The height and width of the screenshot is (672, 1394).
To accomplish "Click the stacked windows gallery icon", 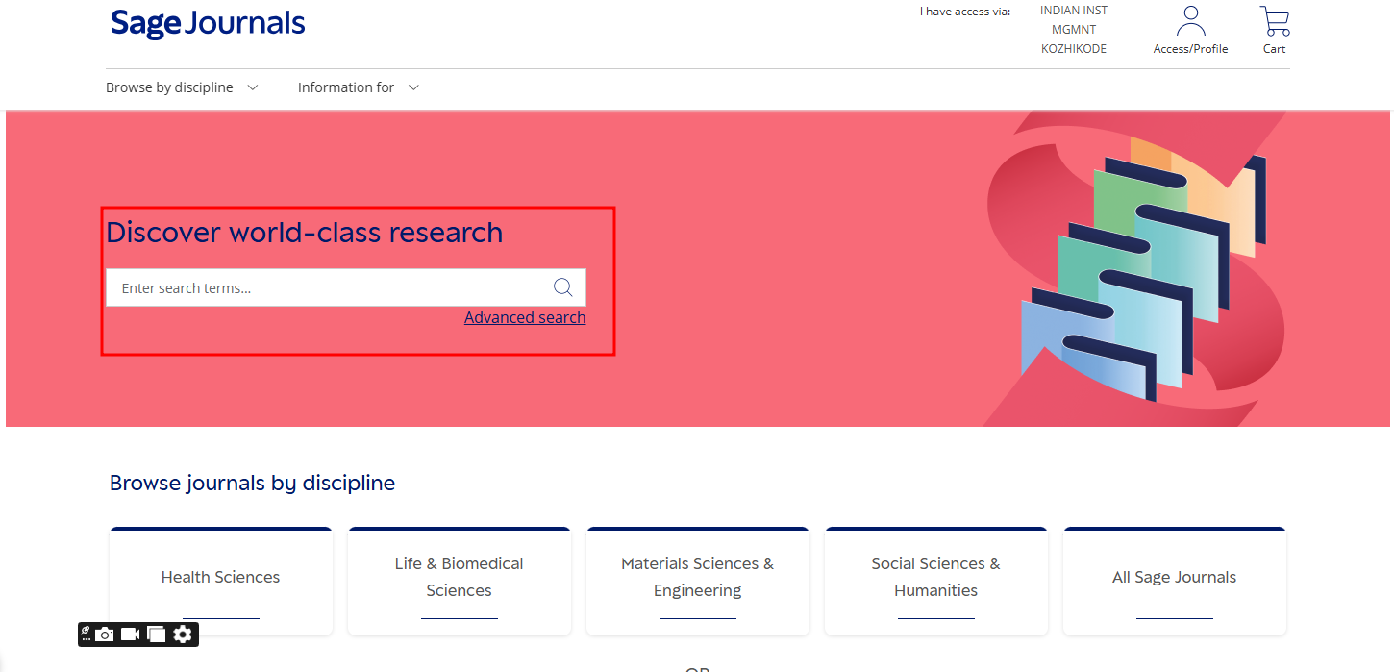I will pos(156,635).
